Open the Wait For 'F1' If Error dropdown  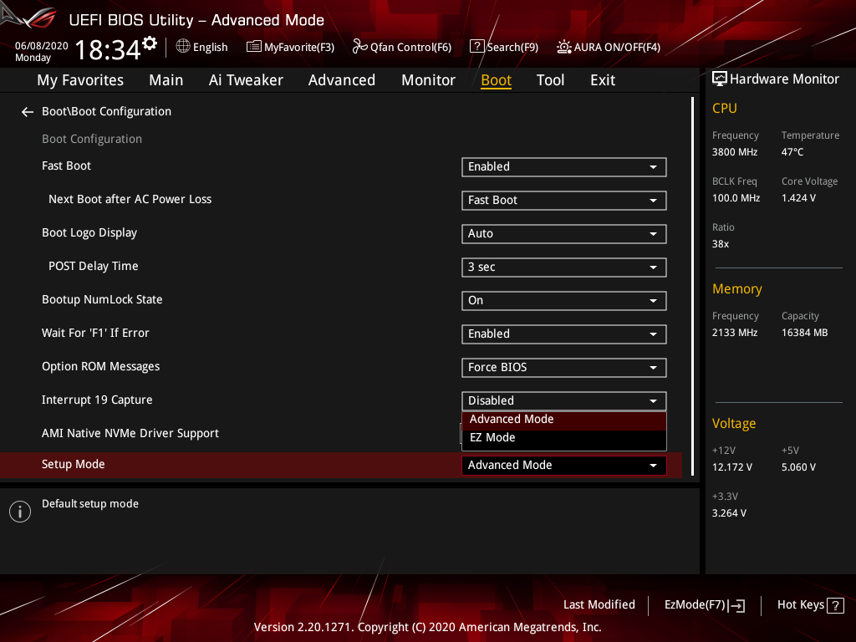click(x=564, y=334)
